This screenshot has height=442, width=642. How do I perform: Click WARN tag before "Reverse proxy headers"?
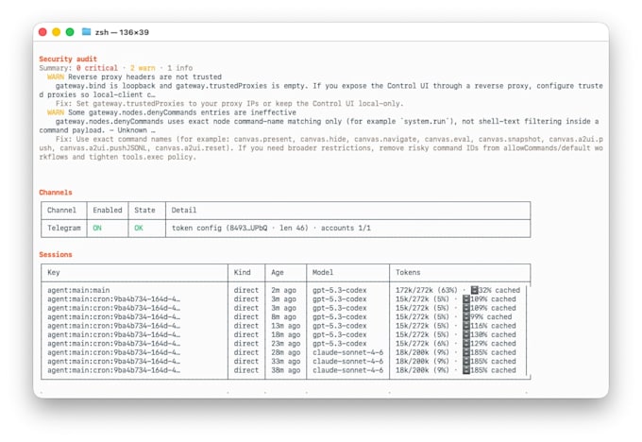(56, 77)
